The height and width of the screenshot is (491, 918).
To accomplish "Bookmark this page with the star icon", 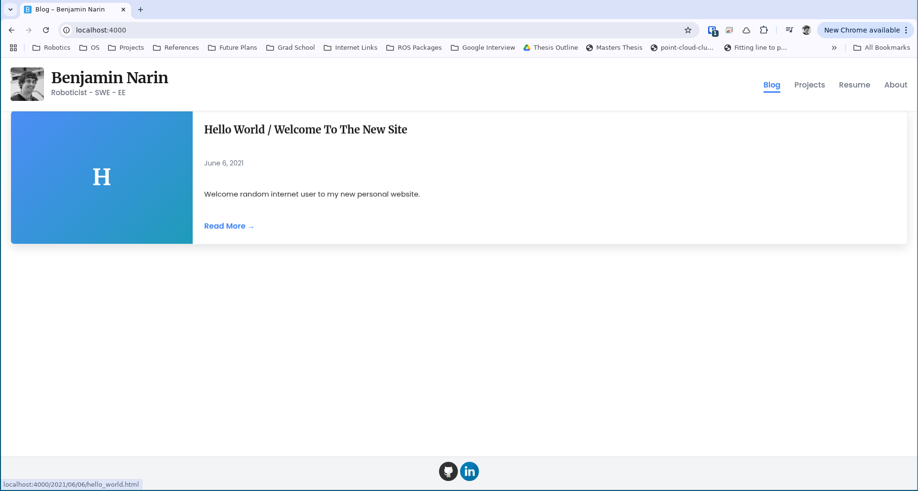I will tap(688, 30).
